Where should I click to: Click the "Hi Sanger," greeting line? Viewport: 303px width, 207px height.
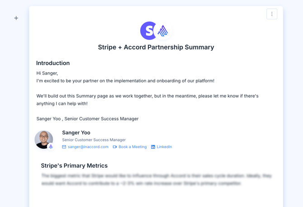pos(47,73)
